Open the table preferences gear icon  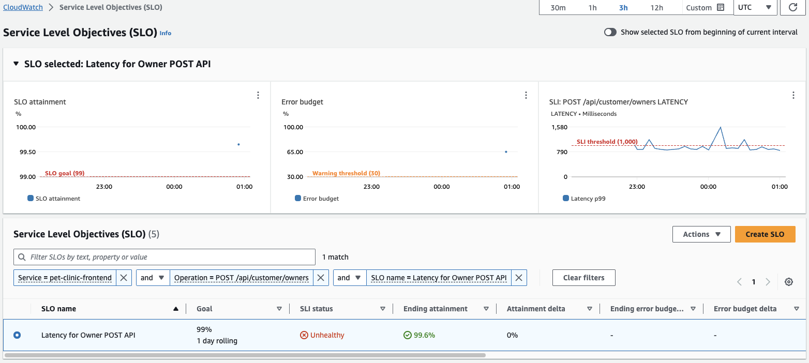[788, 282]
